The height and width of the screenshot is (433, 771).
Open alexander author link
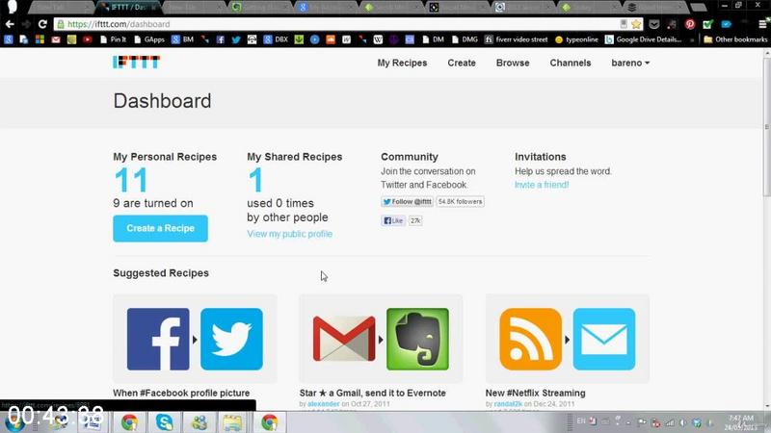point(324,404)
